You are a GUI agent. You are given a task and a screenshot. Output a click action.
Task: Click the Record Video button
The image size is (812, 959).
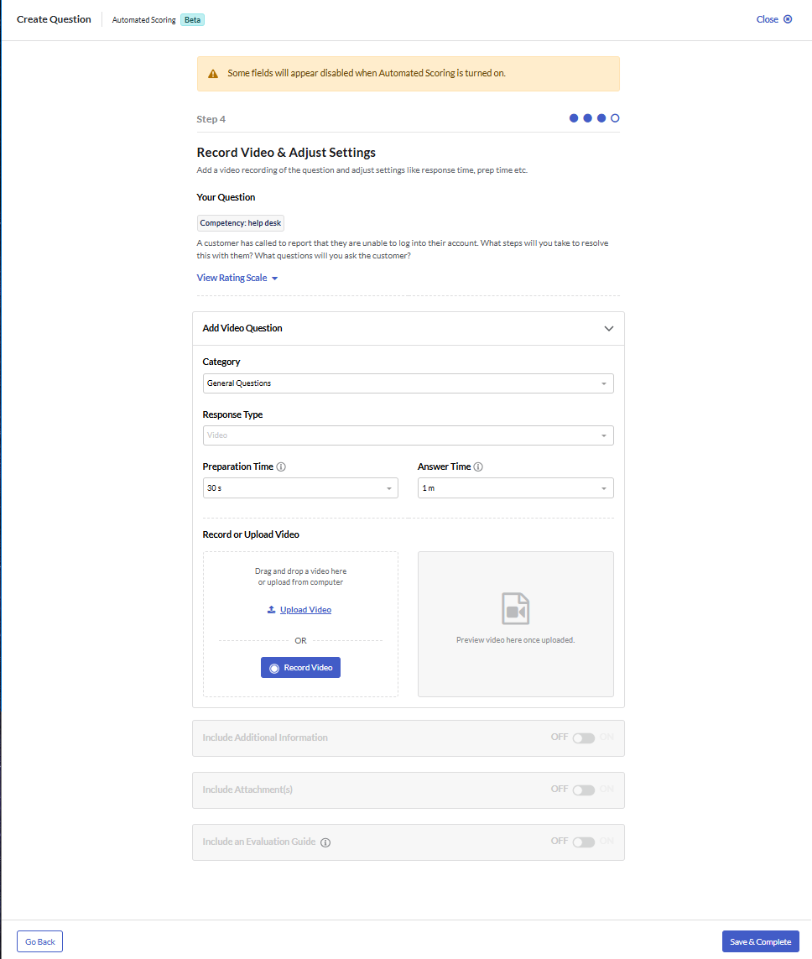tap(300, 668)
